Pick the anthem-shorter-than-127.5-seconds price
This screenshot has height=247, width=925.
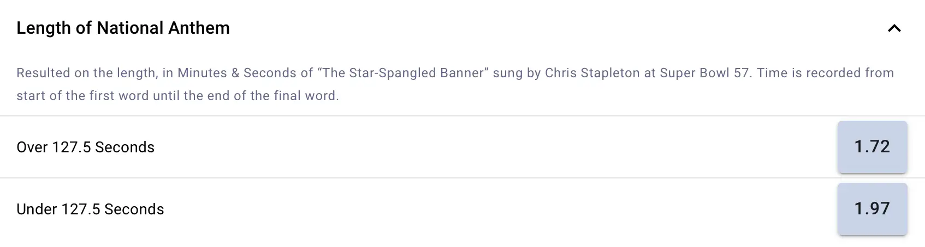pyautogui.click(x=872, y=209)
